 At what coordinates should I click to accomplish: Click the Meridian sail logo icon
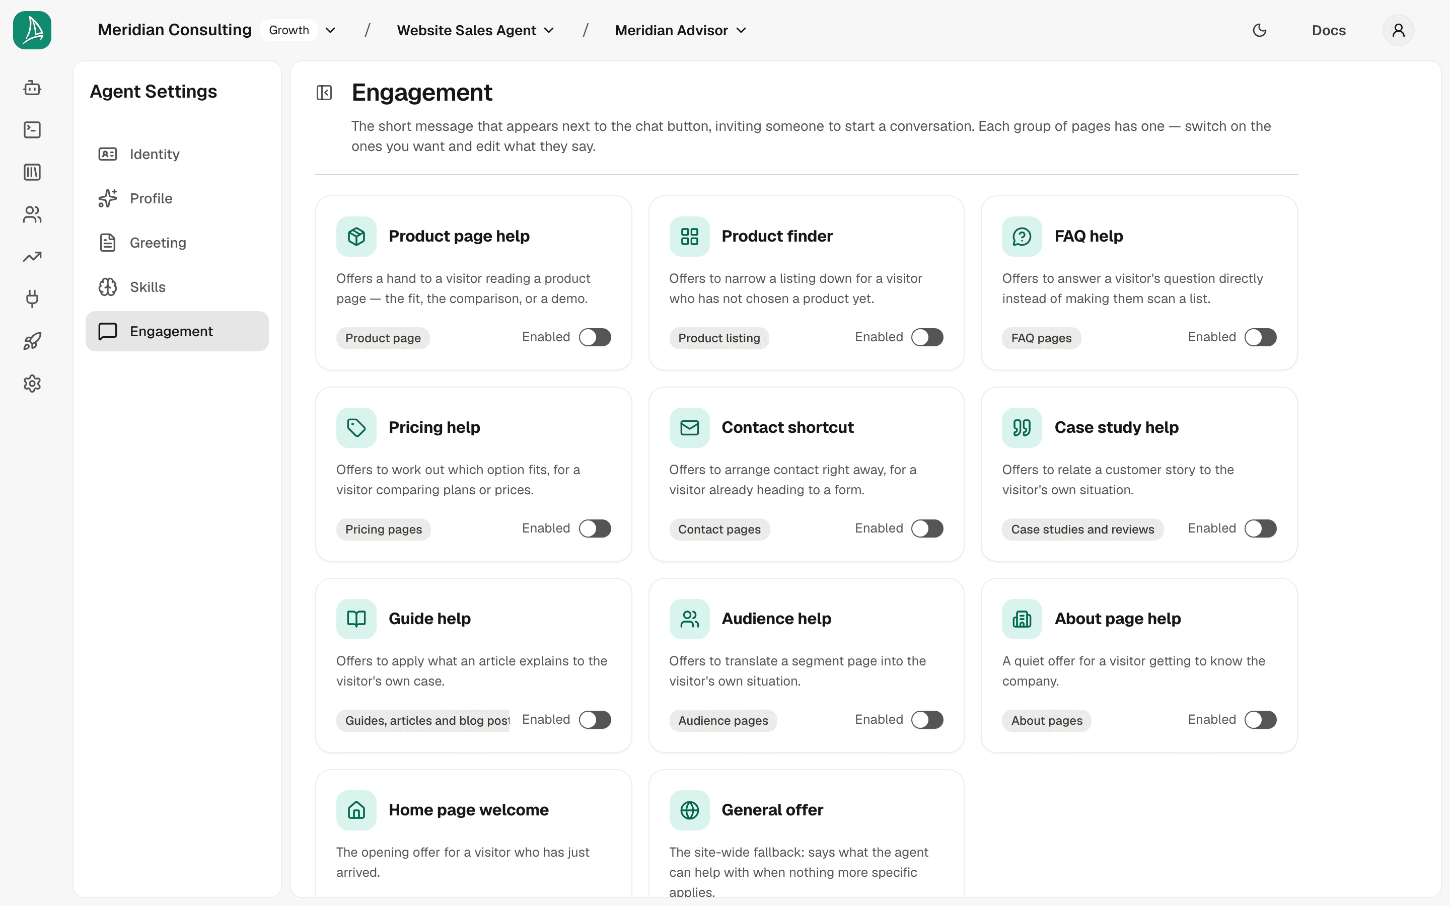32,30
